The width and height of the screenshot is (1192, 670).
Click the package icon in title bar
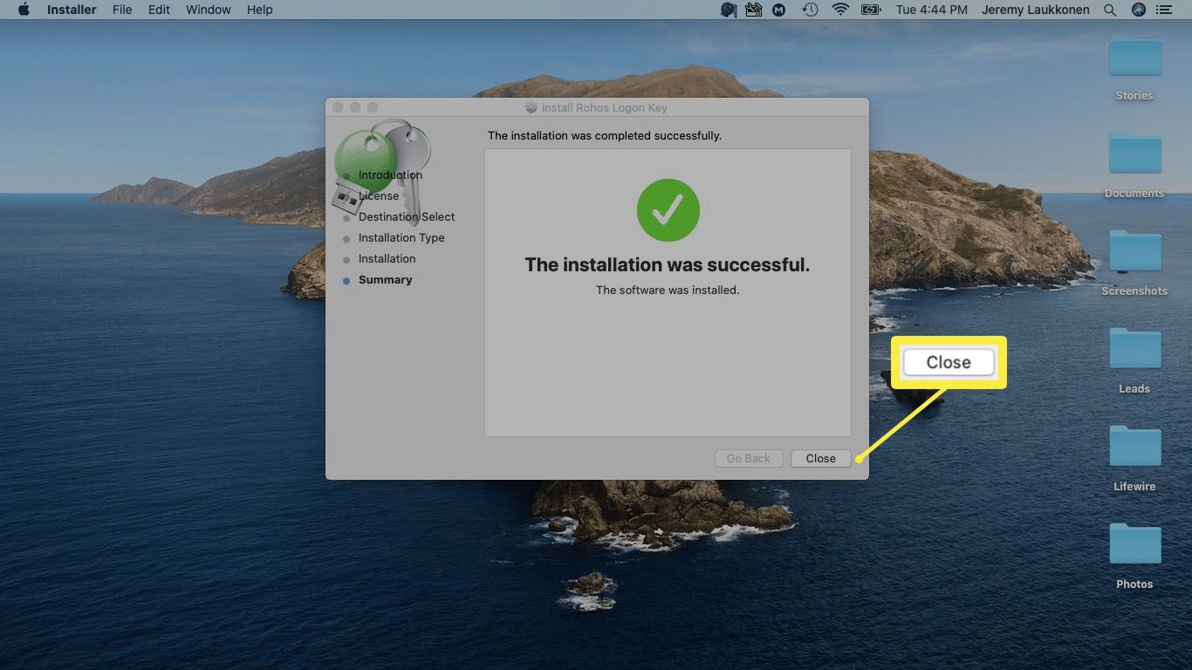pyautogui.click(x=531, y=108)
